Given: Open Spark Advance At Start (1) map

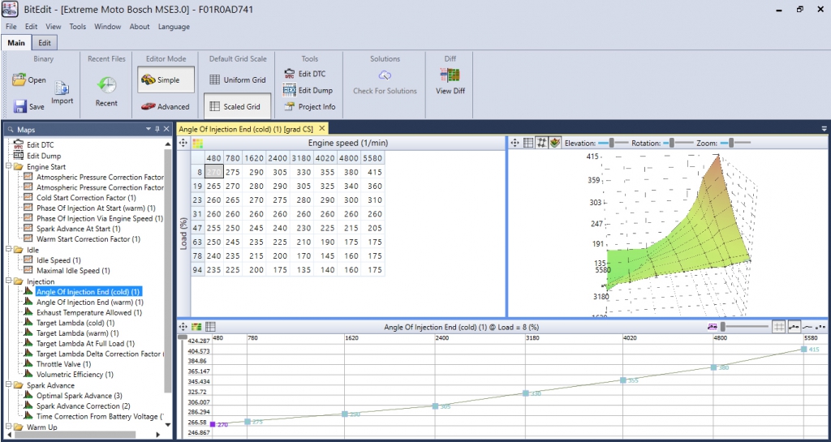Looking at the screenshot, I should click(x=79, y=230).
